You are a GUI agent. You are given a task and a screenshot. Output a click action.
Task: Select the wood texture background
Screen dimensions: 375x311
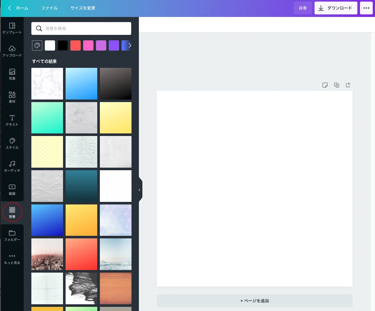116,289
